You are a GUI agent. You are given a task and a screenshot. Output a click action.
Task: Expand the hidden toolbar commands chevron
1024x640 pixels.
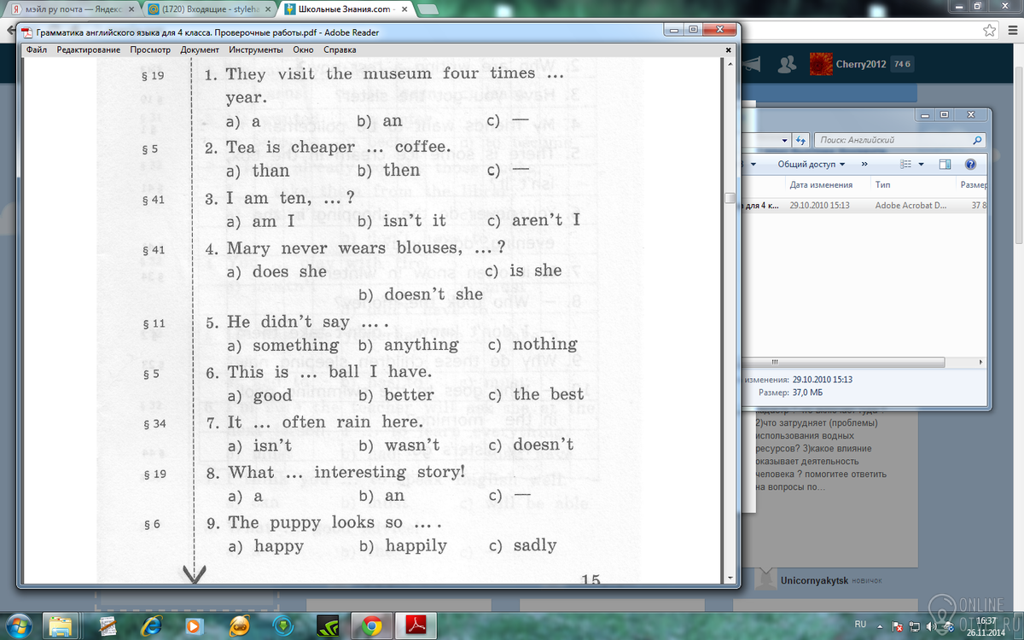click(x=864, y=164)
